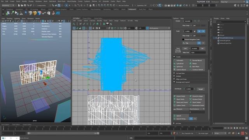Screen dimensions: 249x140
Task: Click the blue M shelf icon
Action: 58,13
